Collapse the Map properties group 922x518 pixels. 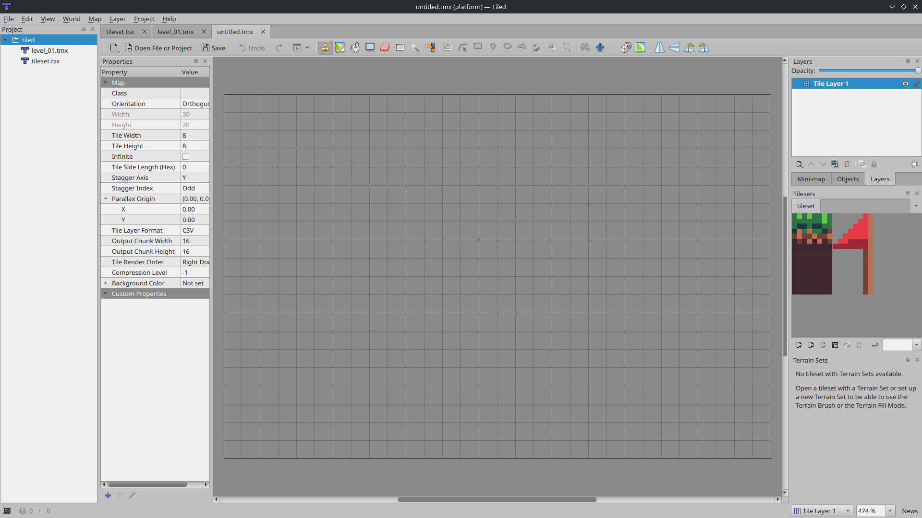106,82
